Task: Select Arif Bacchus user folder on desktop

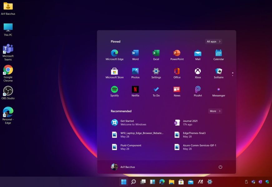Action: point(8,8)
